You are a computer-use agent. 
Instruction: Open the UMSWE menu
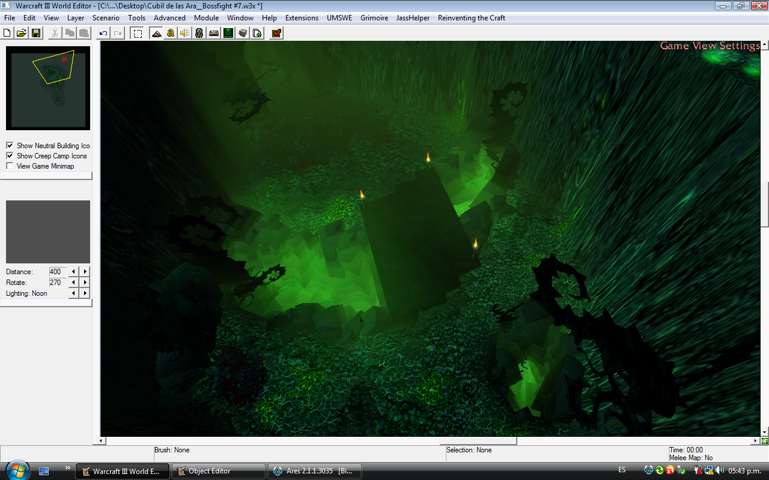pyautogui.click(x=339, y=18)
